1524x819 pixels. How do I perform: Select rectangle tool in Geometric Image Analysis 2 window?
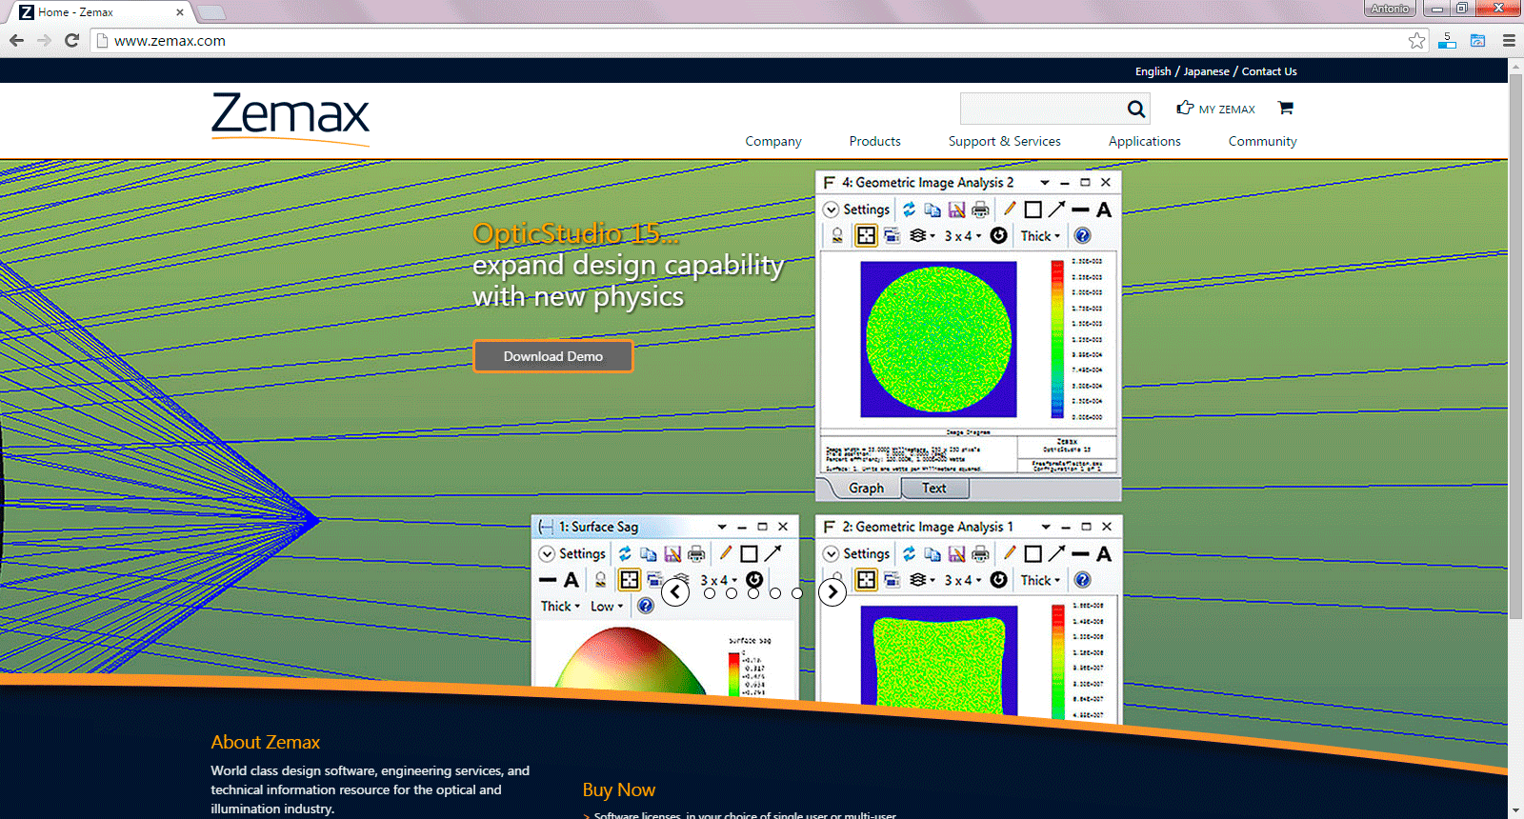[x=1033, y=210]
